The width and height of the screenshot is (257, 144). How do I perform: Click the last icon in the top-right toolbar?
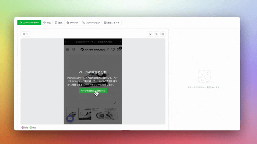tap(163, 34)
